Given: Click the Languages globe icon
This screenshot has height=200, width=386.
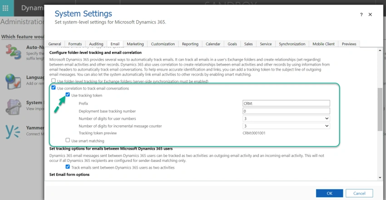Looking at the screenshot, I should [13, 81].
